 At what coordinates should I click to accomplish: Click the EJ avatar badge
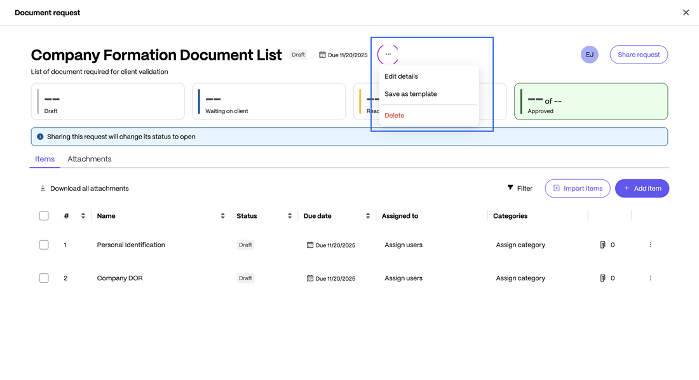point(589,55)
